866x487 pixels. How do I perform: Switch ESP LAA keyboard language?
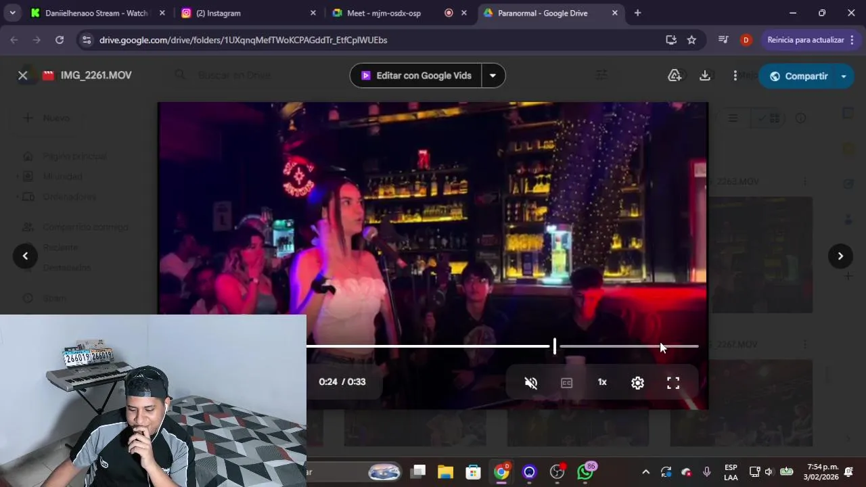[731, 472]
